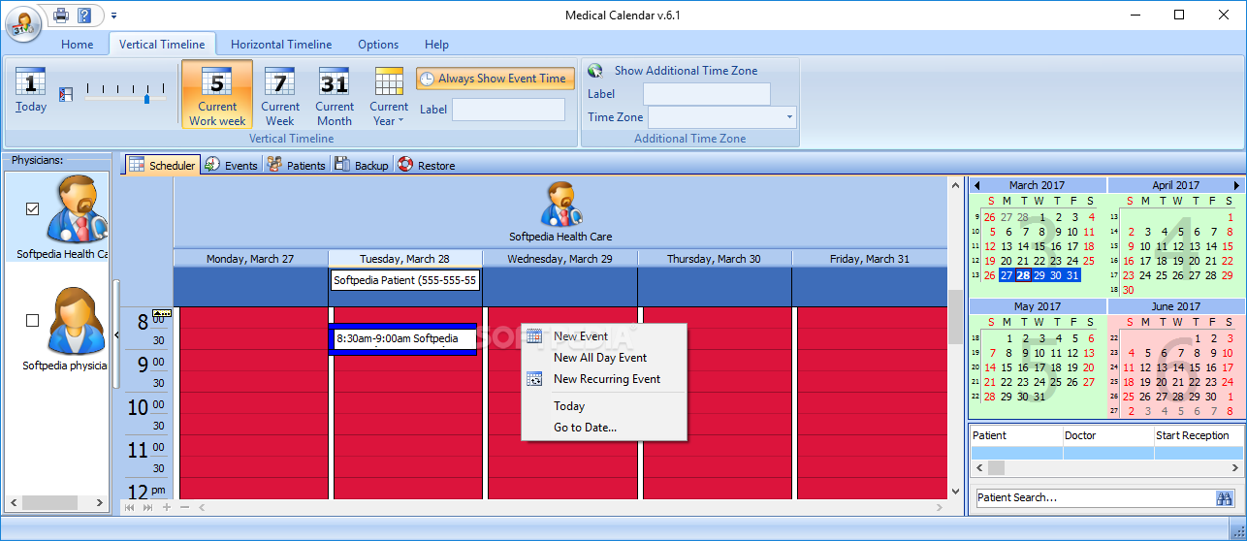The image size is (1247, 541).
Task: Toggle Show Additional Time Zone
Action: click(x=672, y=71)
